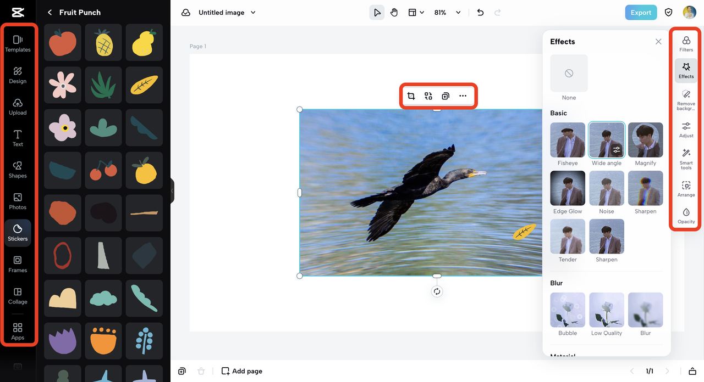Open the Arrange tool

point(686,189)
